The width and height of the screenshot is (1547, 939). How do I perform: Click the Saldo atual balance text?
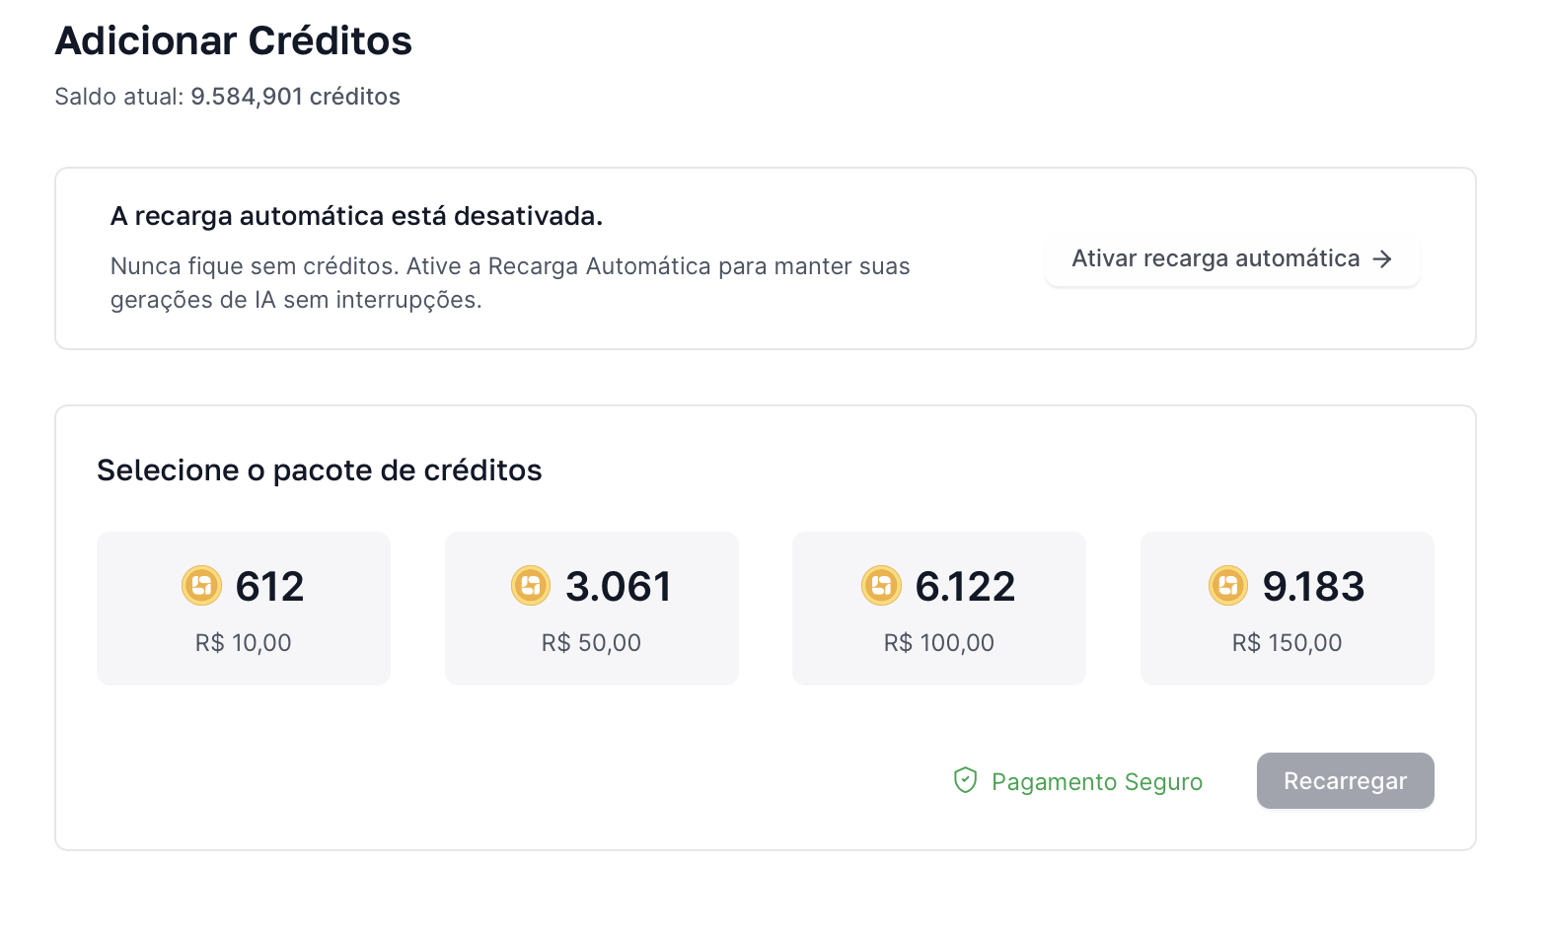(x=228, y=97)
